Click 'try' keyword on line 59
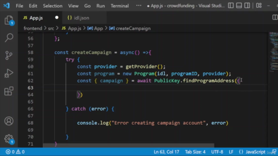The width and height of the screenshot is (278, 156). click(x=70, y=60)
